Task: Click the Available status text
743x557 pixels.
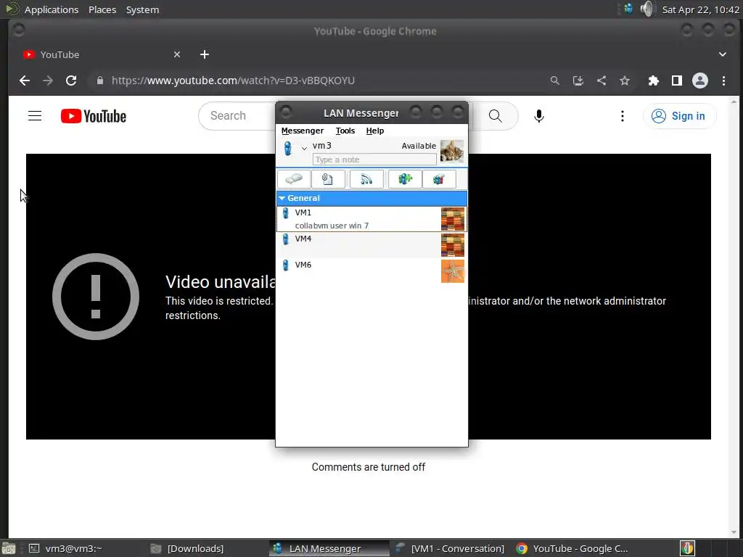Action: (419, 146)
